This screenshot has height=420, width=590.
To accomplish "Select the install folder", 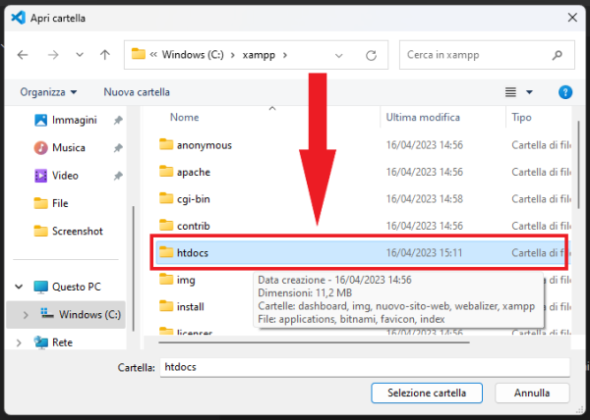I will [x=191, y=307].
